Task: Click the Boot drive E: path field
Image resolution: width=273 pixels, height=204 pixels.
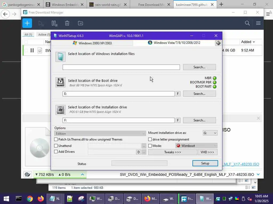Action: [119, 94]
